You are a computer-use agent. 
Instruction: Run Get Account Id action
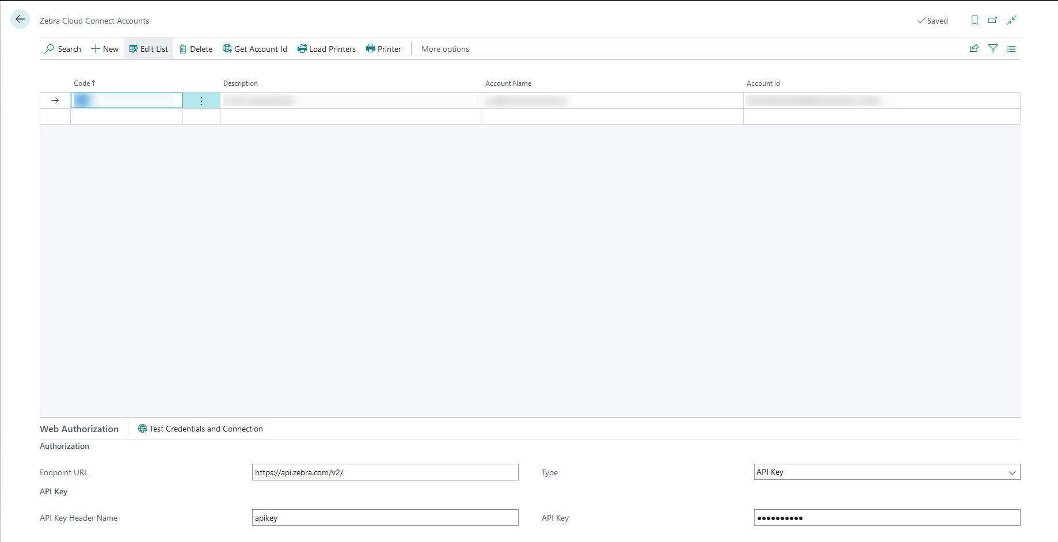255,49
